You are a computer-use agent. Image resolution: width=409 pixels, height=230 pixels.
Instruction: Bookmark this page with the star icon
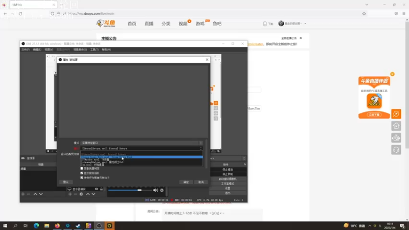pos(364,14)
